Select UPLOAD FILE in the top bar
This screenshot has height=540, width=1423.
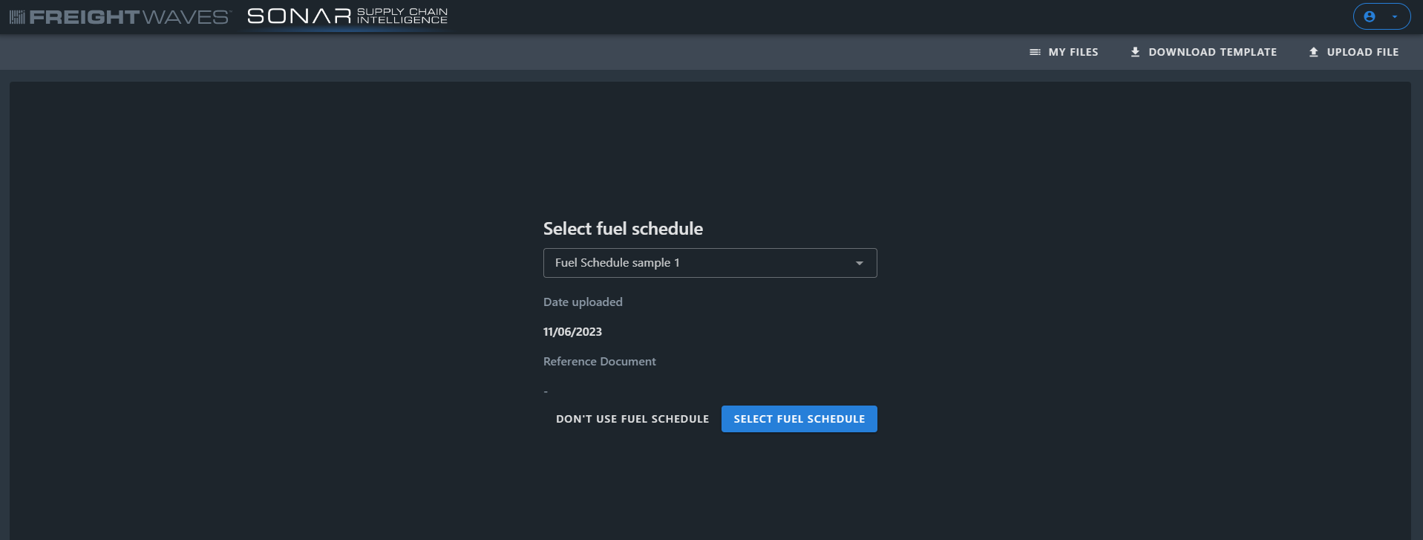1362,52
